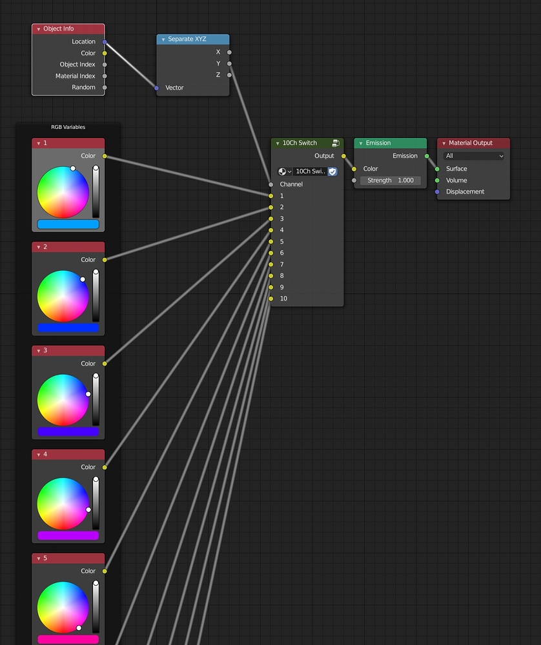The height and width of the screenshot is (645, 541).
Task: Open the node group browse dropdown on the 10Ch Switch node
Action: (x=284, y=171)
